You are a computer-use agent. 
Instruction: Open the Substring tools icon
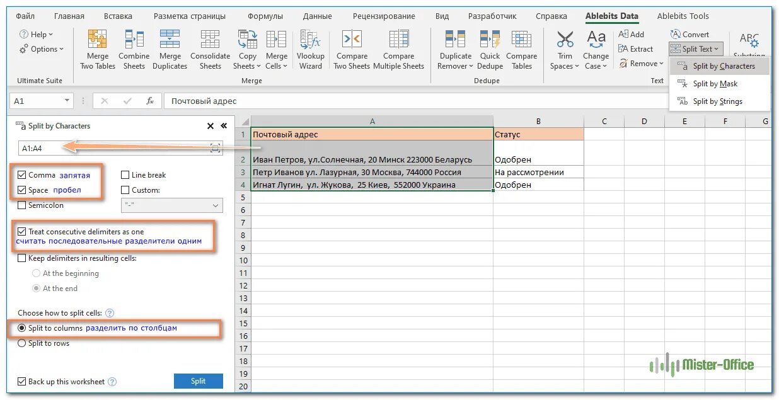coord(749,42)
